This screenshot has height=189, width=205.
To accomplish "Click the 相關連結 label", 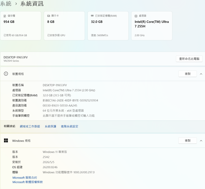I will (9, 126).
